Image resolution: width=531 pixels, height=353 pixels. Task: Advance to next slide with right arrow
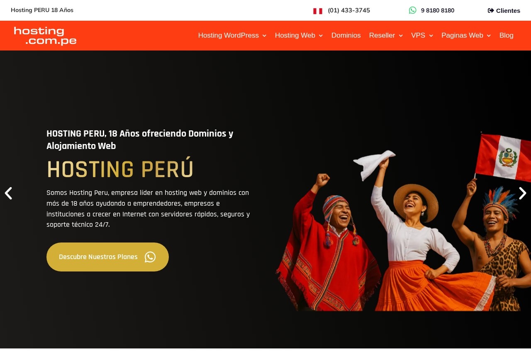click(523, 193)
